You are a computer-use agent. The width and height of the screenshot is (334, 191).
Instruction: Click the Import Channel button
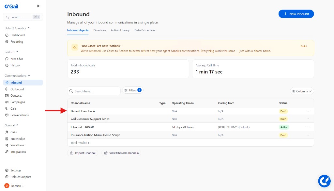(x=83, y=153)
